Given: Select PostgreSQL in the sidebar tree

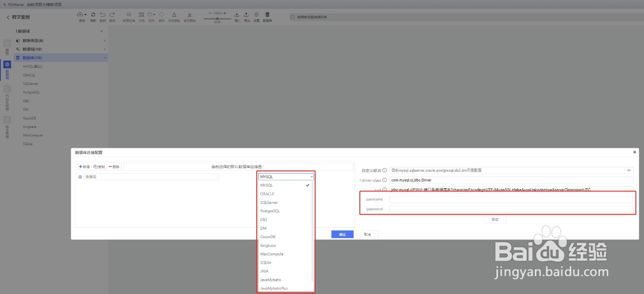Looking at the screenshot, I should (x=31, y=93).
